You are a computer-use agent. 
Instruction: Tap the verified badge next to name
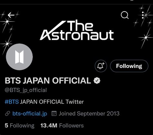(x=97, y=81)
